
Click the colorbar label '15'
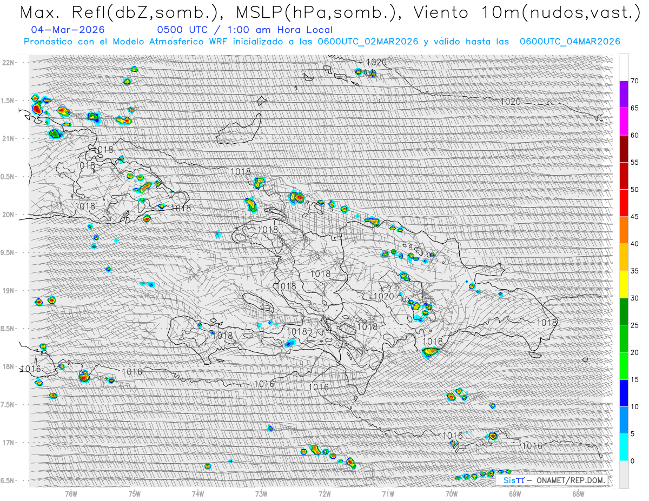[634, 379]
